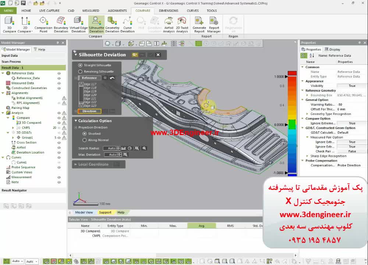Viewport: 368px width, 265px height.
Task: Click the Max. Deviation Auto field
Action: point(113,155)
